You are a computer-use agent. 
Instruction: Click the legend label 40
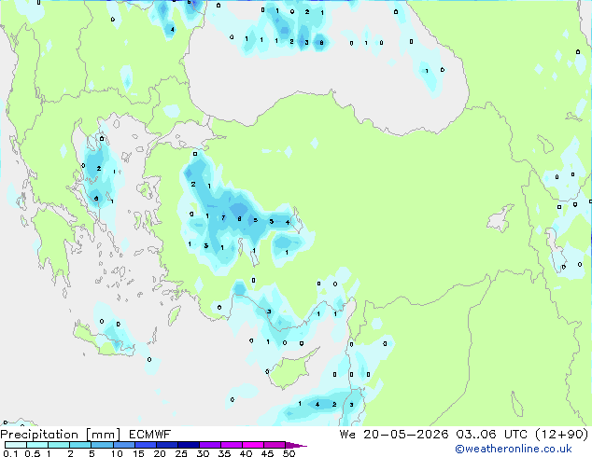point(246,453)
